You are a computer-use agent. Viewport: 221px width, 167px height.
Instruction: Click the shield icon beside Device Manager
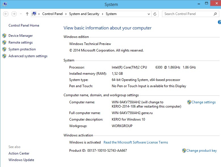point(4,36)
